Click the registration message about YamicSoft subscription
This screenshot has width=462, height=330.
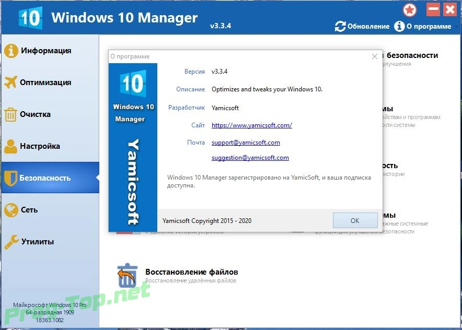click(x=269, y=181)
